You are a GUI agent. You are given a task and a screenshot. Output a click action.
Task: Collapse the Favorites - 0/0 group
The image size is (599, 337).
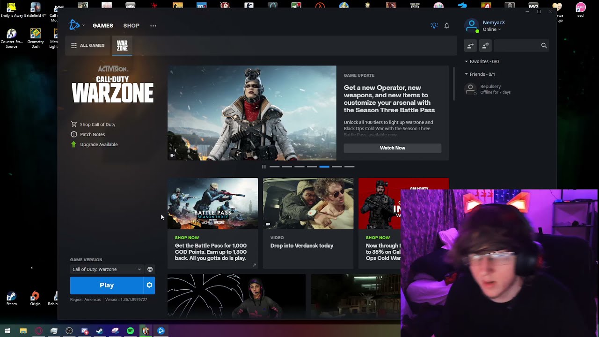click(x=482, y=61)
